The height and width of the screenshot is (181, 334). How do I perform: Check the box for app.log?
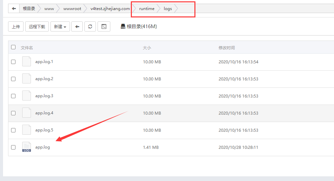point(13,147)
